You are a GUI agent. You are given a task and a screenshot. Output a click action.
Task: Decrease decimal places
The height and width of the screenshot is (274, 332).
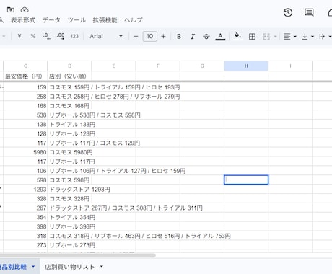pyautogui.click(x=47, y=36)
